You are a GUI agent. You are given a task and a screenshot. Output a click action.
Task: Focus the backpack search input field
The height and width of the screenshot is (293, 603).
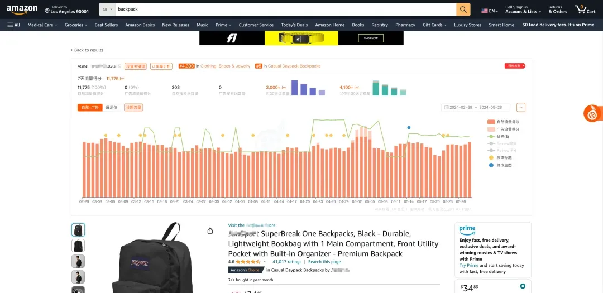tap(285, 9)
